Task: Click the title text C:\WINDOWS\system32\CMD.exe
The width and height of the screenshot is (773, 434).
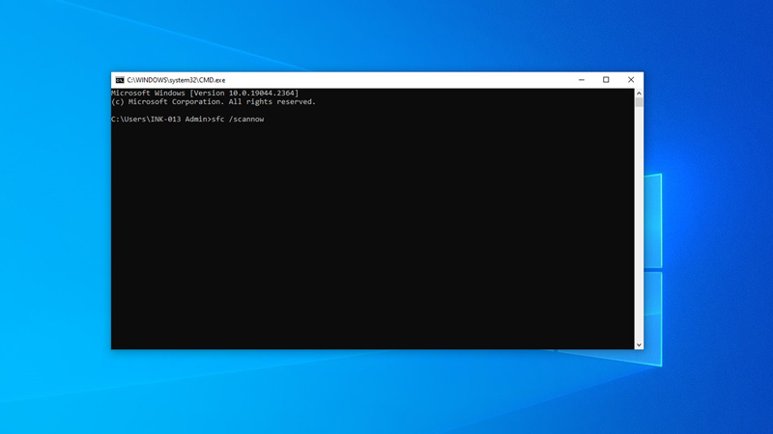Action: coord(176,80)
